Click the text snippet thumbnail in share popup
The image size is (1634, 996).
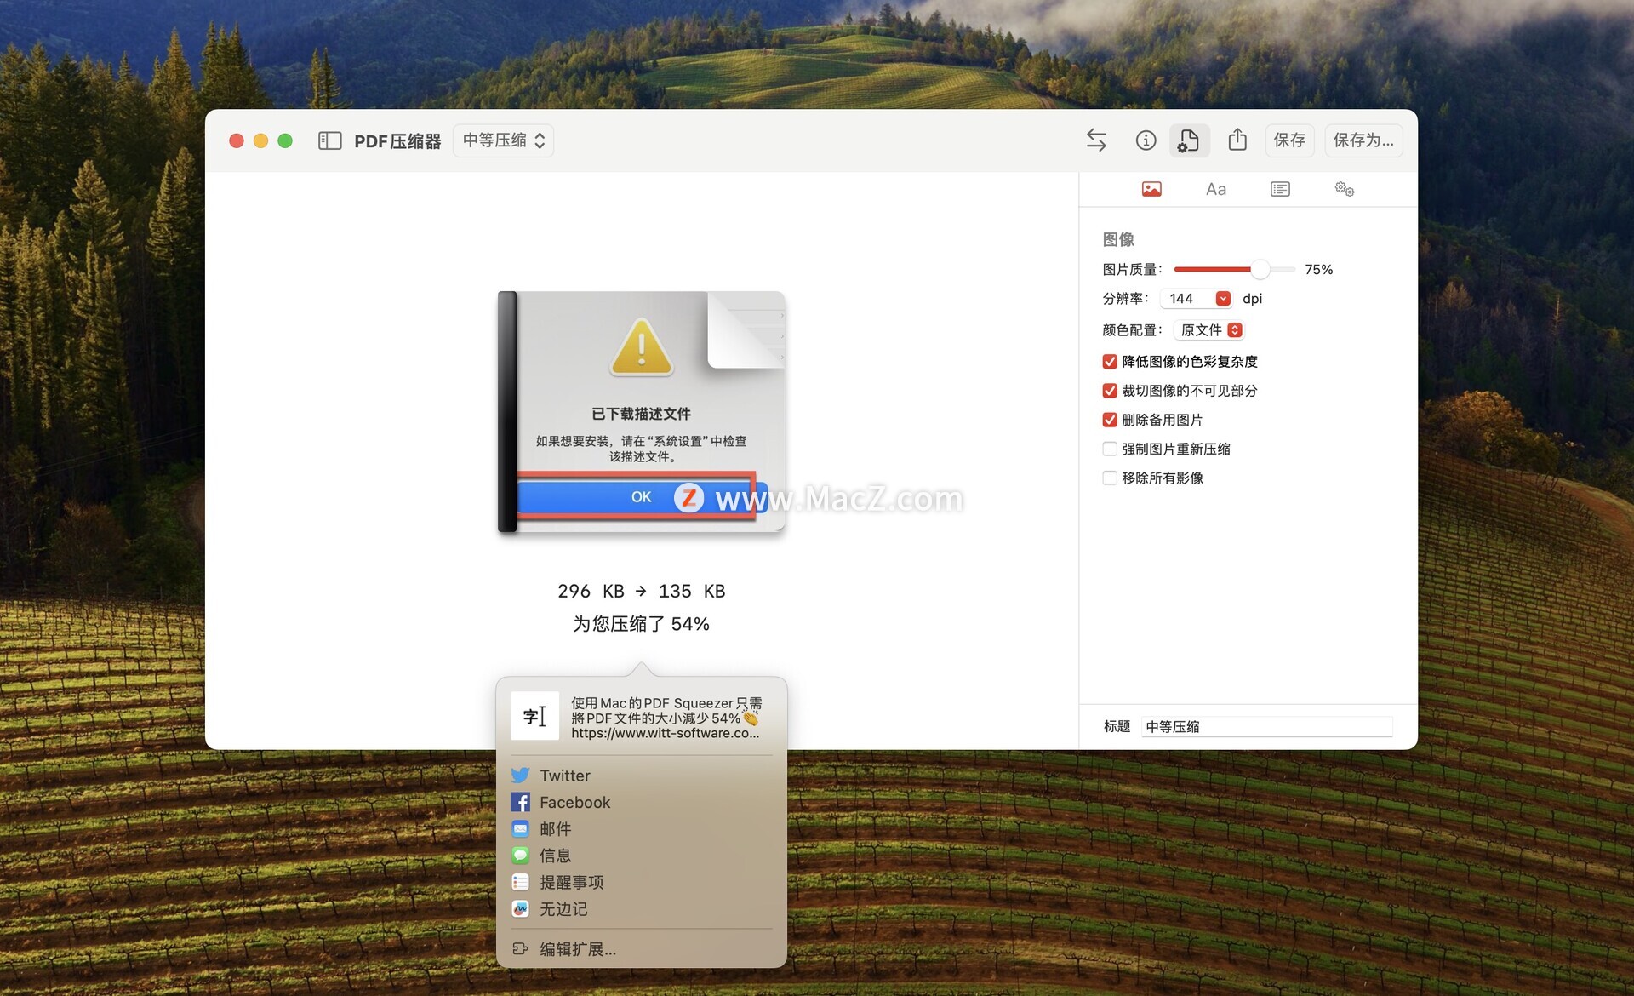click(x=534, y=716)
